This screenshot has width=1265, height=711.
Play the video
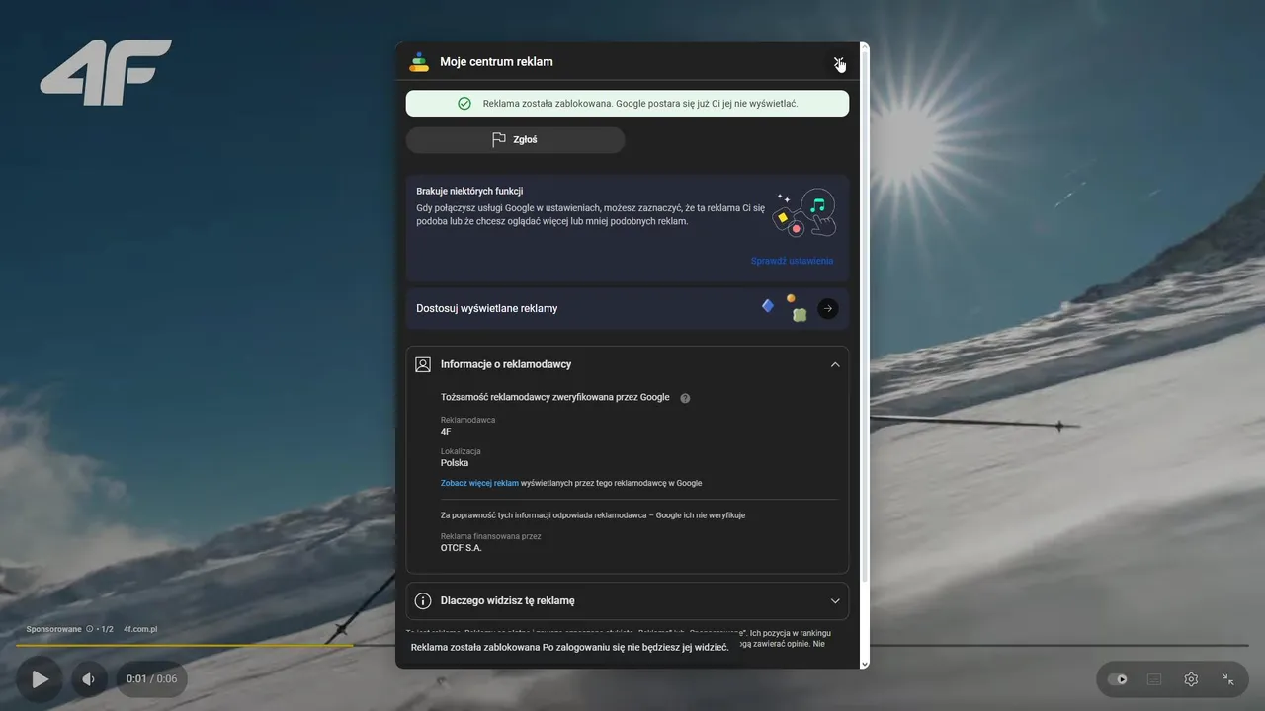click(x=40, y=679)
